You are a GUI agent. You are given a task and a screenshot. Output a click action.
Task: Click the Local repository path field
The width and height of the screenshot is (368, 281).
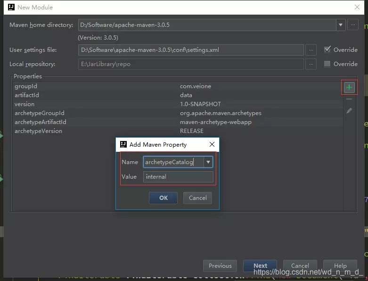click(191, 64)
